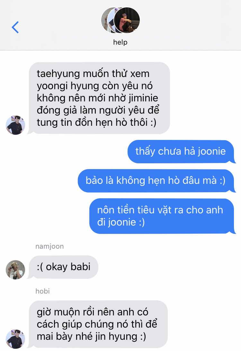This screenshot has width=241, height=351.
Task: Select the 'taehyung muốn thử xem' message bubble
Action: (99, 98)
